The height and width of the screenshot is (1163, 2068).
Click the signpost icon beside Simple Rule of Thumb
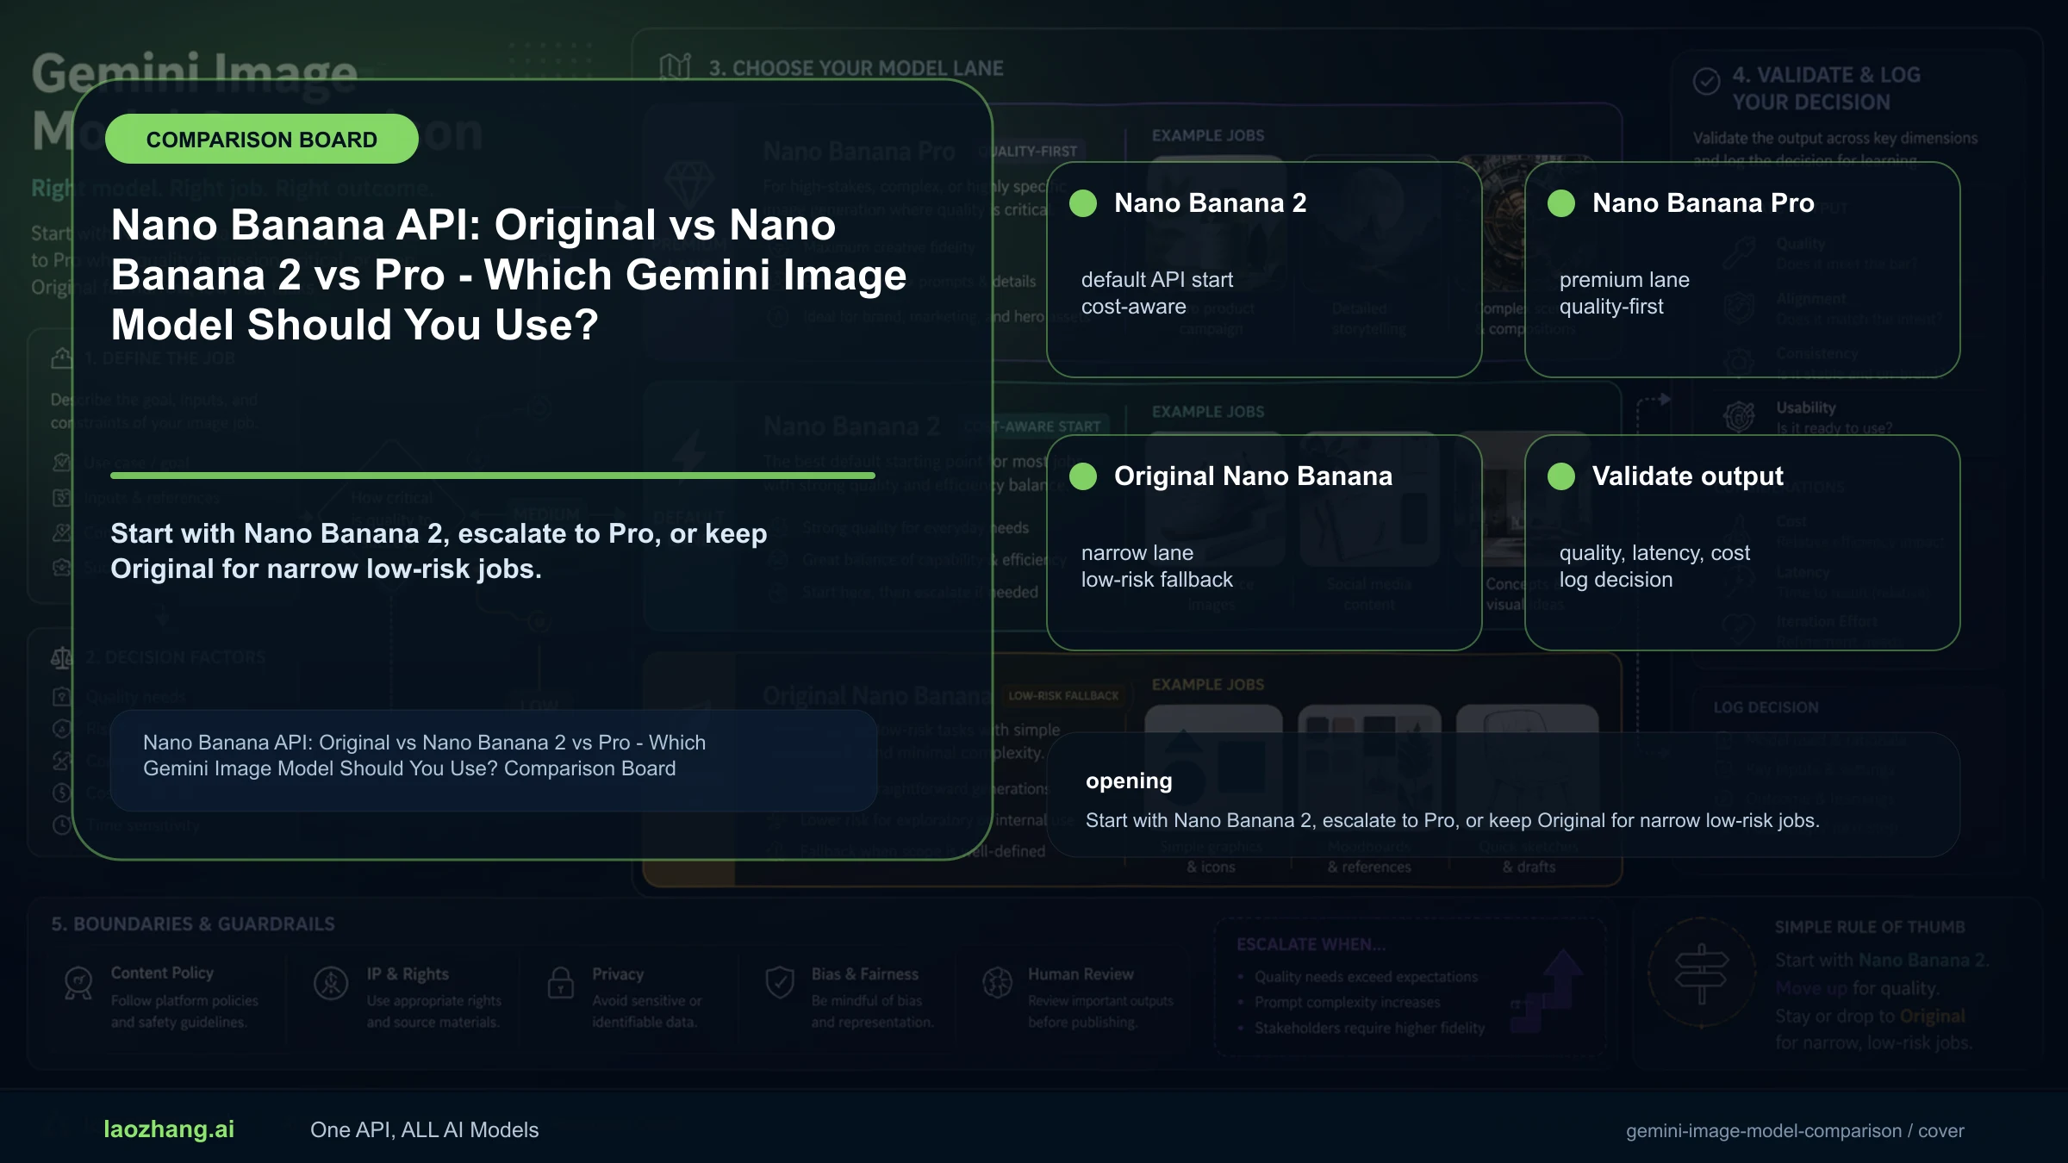point(1702,973)
